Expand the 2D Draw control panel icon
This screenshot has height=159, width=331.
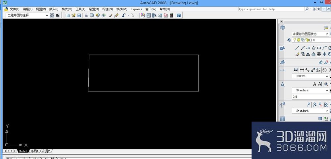tap(282, 48)
